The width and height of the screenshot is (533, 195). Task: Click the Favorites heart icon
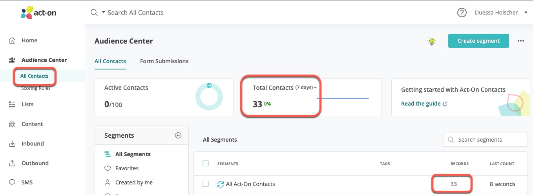coord(108,168)
